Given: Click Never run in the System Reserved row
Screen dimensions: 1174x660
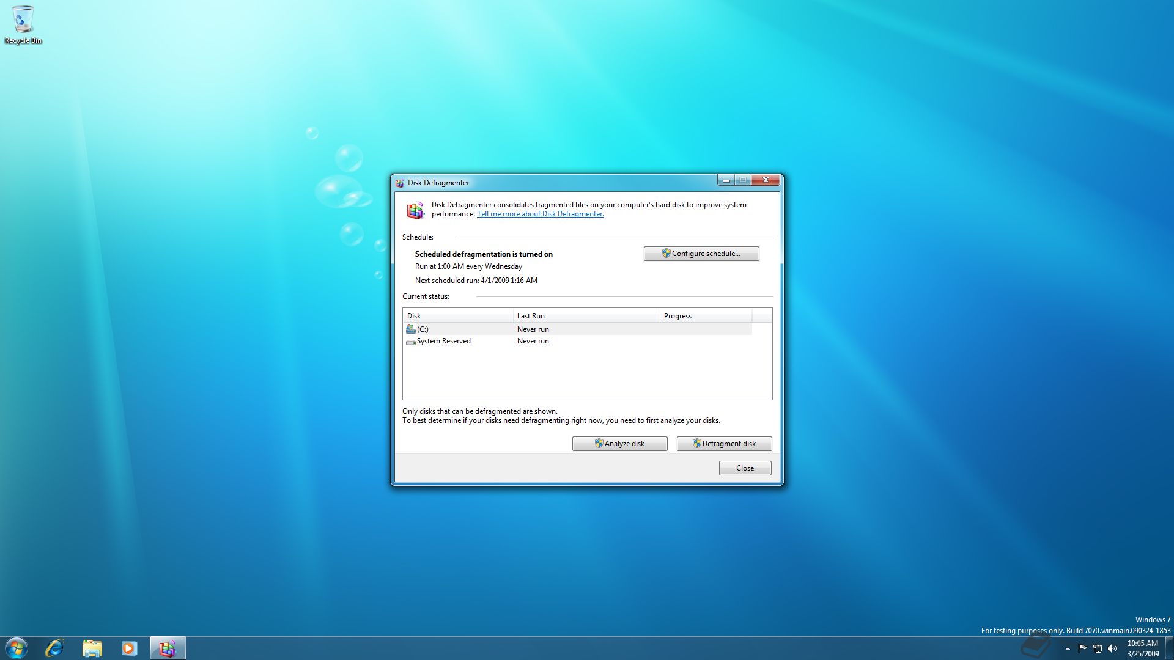Looking at the screenshot, I should [x=533, y=341].
